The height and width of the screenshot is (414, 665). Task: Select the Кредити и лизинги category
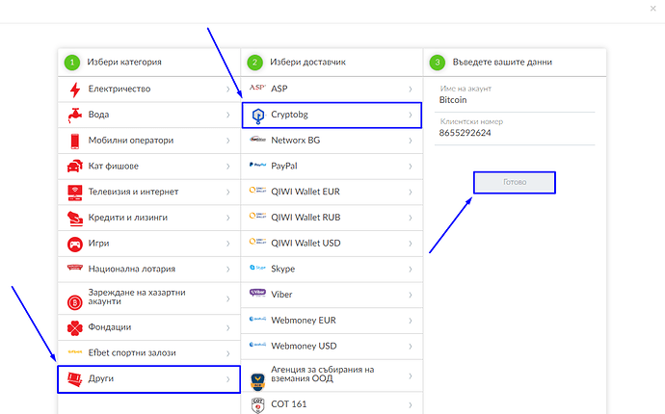(x=148, y=218)
